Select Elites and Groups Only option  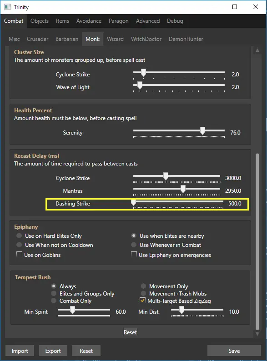point(54,293)
